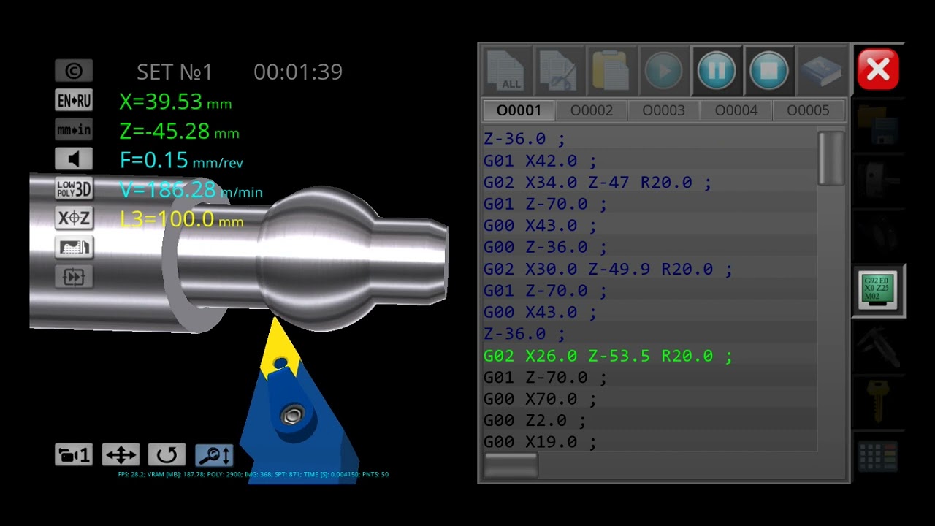Click the golden key icon

pos(879,400)
